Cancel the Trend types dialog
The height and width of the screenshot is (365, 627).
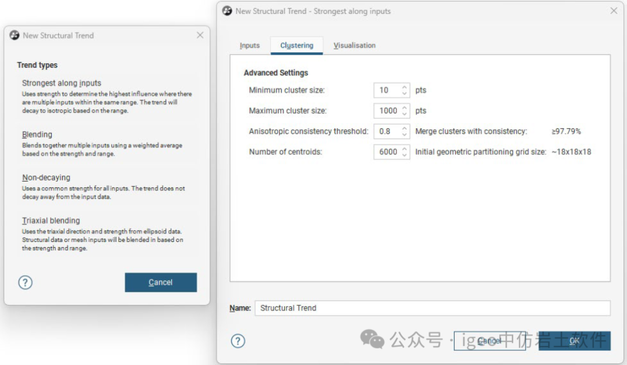click(160, 283)
